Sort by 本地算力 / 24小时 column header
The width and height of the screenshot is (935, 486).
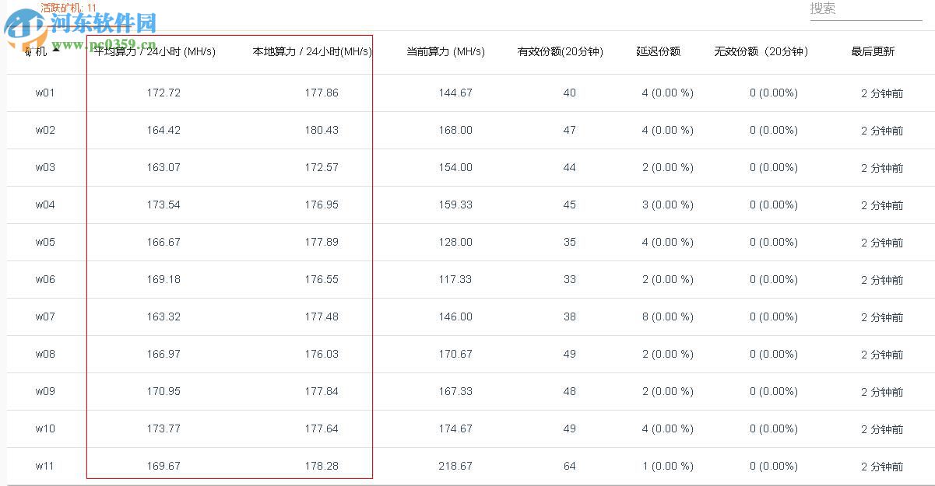point(311,52)
